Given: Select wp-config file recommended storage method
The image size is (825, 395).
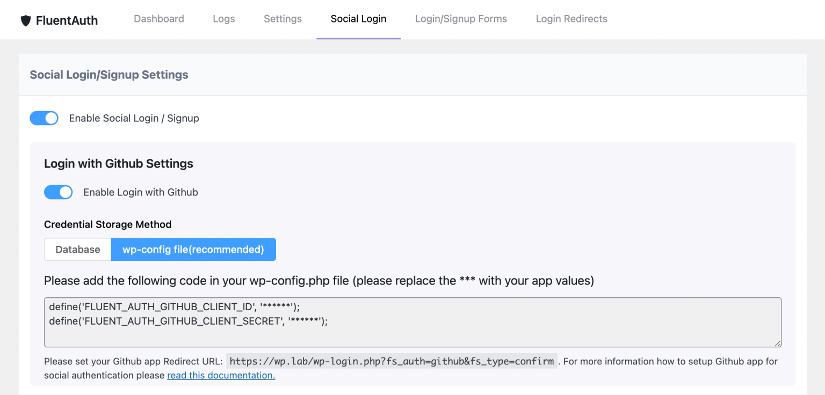Looking at the screenshot, I should [193, 249].
